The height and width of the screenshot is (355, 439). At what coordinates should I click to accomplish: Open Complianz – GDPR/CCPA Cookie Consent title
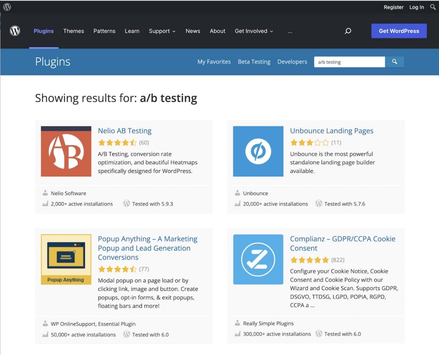[343, 243]
